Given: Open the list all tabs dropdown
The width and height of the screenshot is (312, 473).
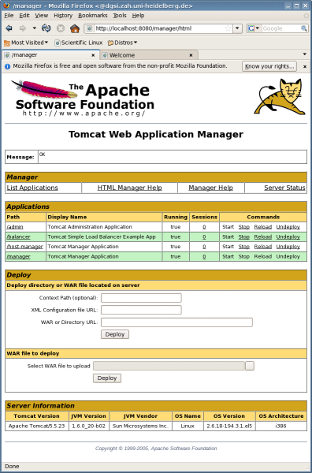Looking at the screenshot, I should 305,54.
